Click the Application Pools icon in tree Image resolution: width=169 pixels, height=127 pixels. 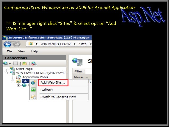pos(19,77)
